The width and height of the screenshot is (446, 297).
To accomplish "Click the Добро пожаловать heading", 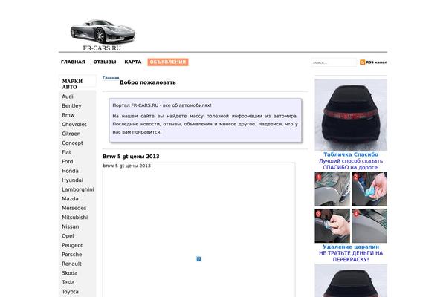I will 147,82.
